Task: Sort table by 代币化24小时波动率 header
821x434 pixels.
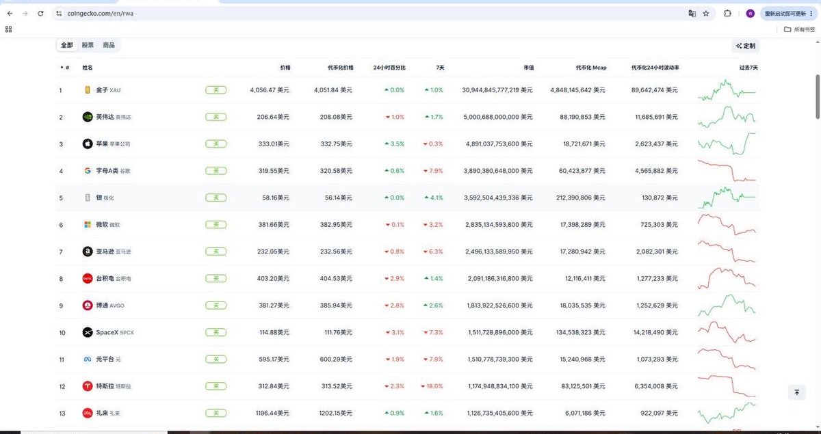Action: 655,68
